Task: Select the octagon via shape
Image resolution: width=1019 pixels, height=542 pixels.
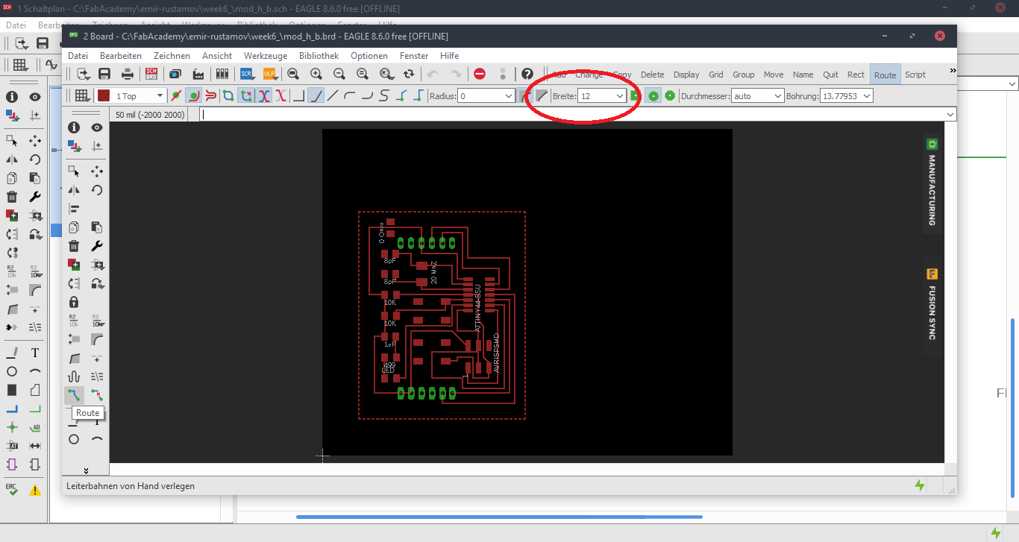Action: [670, 95]
